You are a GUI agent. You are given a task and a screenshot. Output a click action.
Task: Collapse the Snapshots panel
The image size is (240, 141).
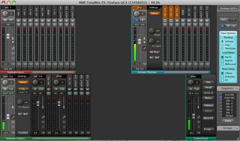(237, 88)
